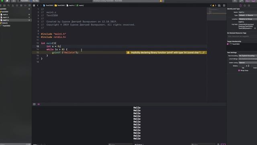This screenshot has width=257, height=145.
Task: Select TestCS50 folder in the jump bar
Action: click(x=60, y=5)
